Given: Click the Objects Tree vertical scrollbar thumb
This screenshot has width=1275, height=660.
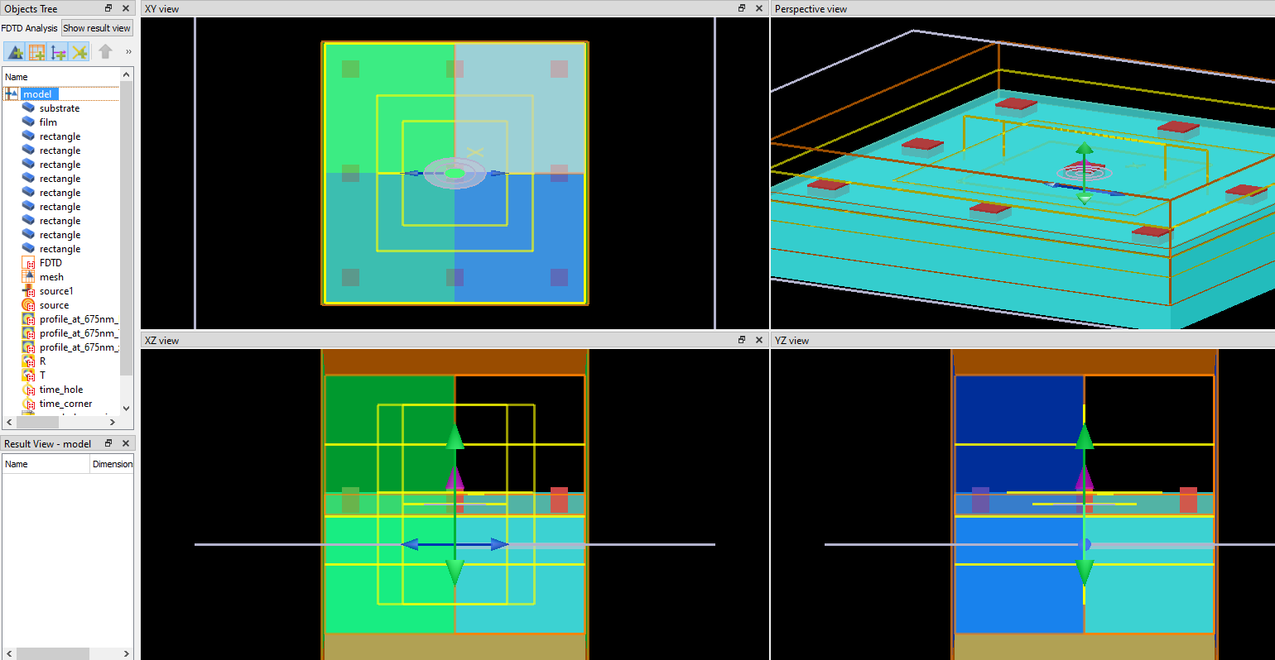Looking at the screenshot, I should point(127,227).
